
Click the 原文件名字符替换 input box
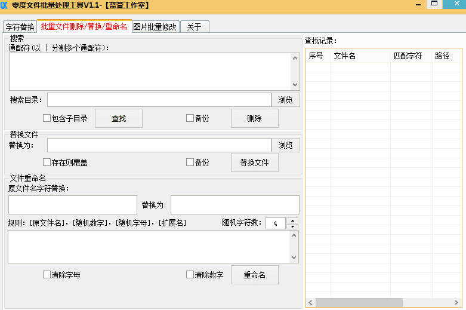[x=73, y=205]
